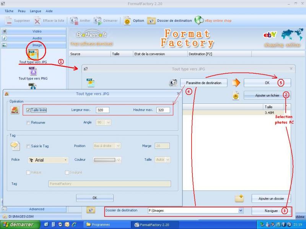Toggle the Retourner checkbox
Screen dimensions: 306x229
(x=28, y=123)
